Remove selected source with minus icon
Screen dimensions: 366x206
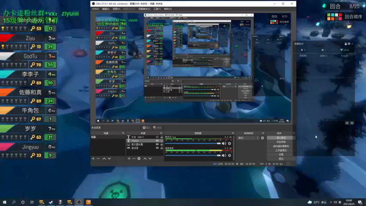tap(134, 158)
